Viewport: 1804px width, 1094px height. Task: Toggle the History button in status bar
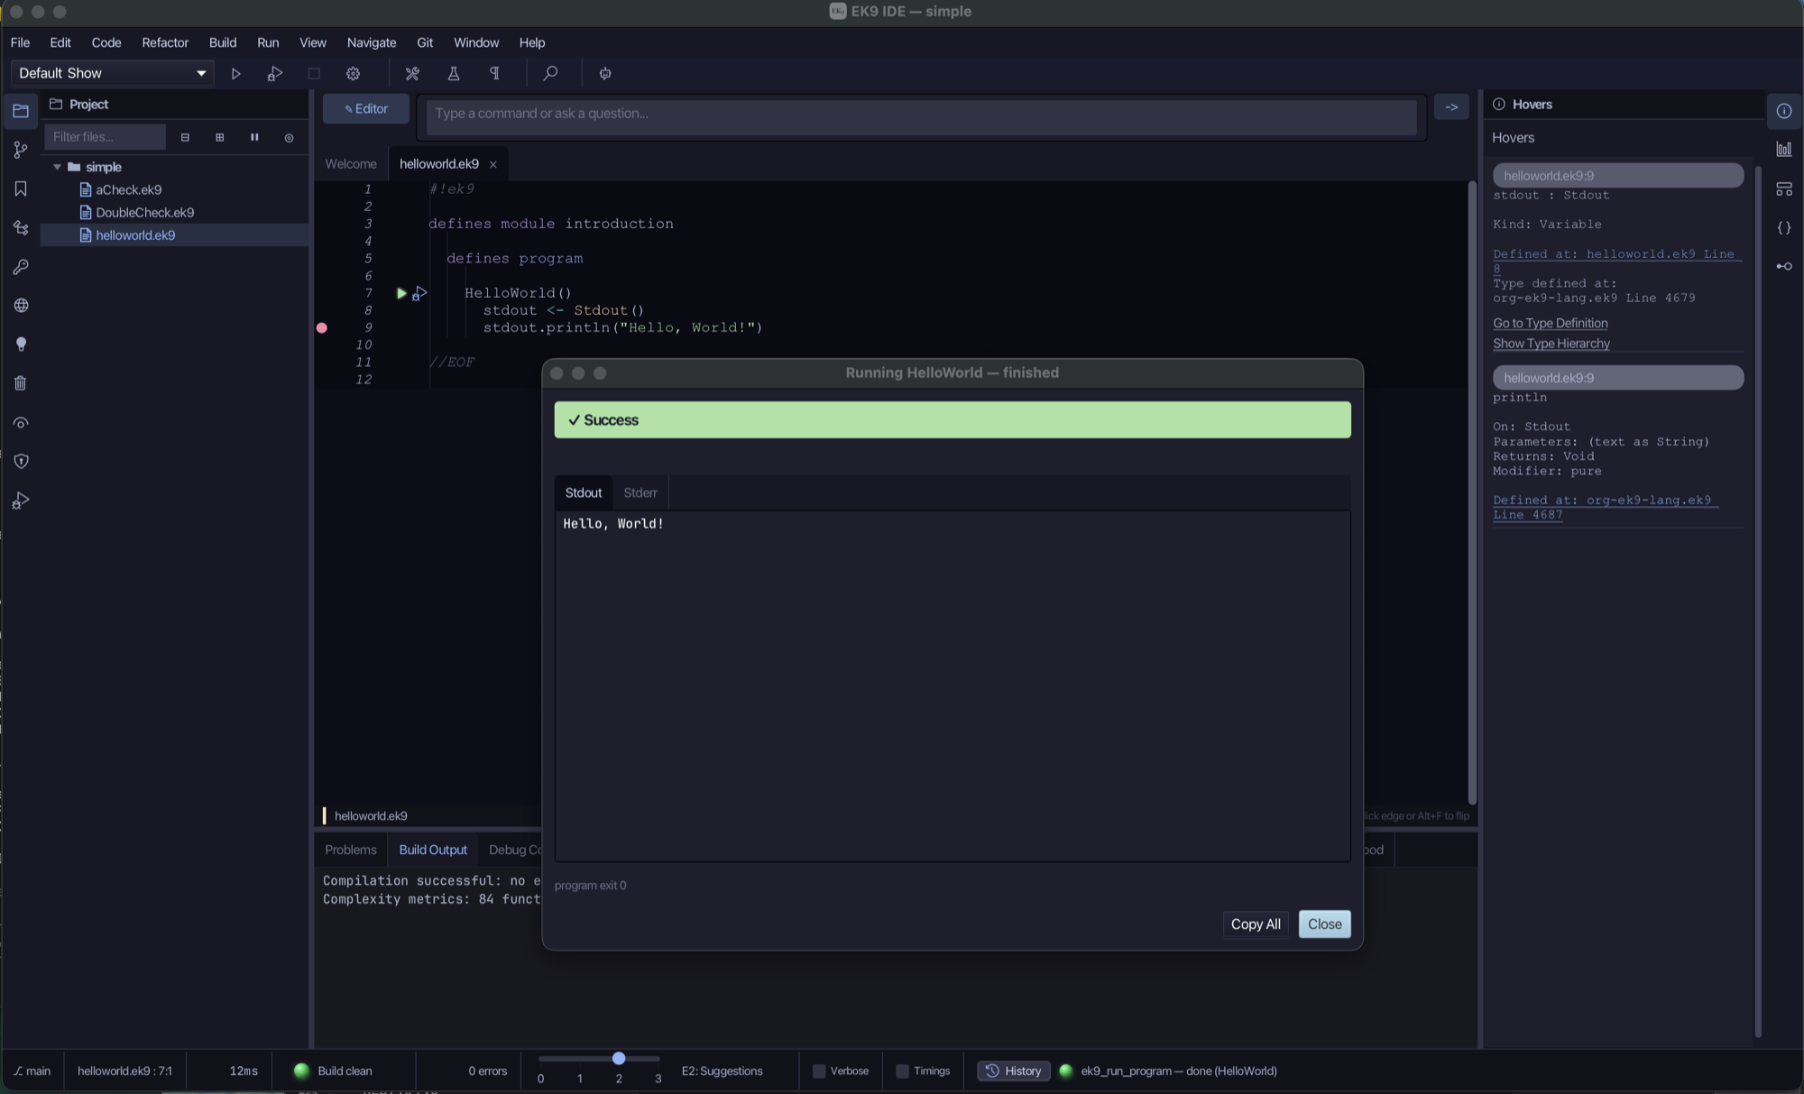coord(1013,1071)
